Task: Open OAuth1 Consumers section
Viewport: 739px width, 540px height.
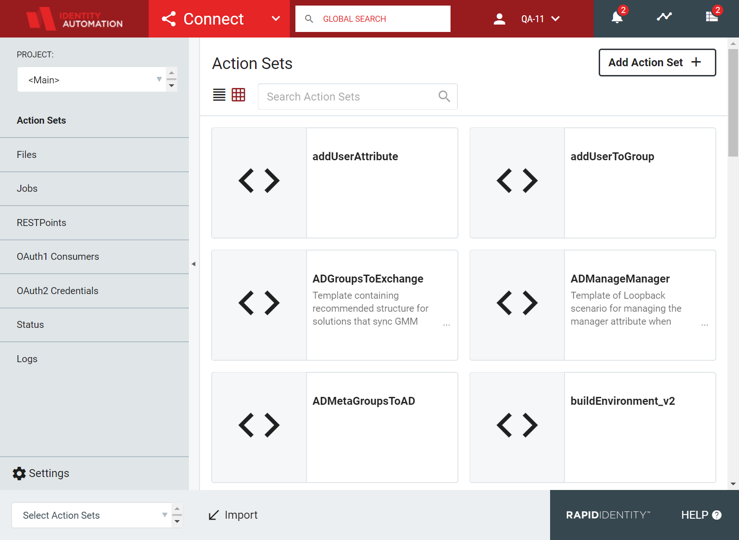Action: [94, 257]
